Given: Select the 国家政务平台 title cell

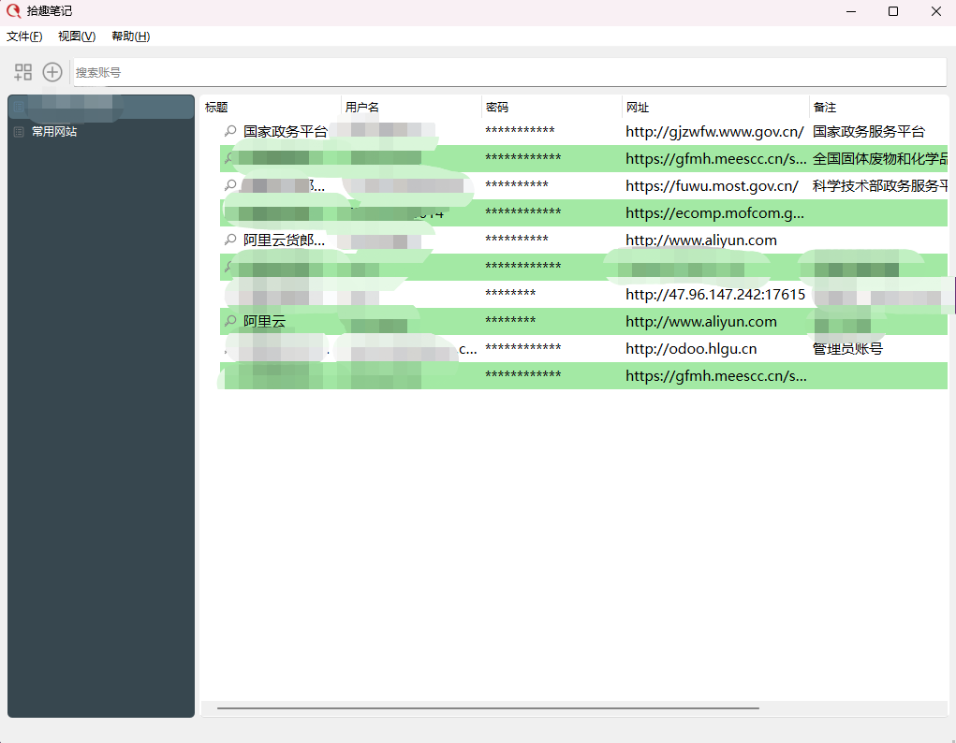Looking at the screenshot, I should (x=286, y=132).
